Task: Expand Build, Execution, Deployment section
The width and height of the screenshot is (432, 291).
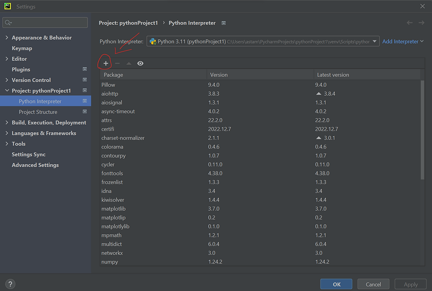Action: coord(7,123)
